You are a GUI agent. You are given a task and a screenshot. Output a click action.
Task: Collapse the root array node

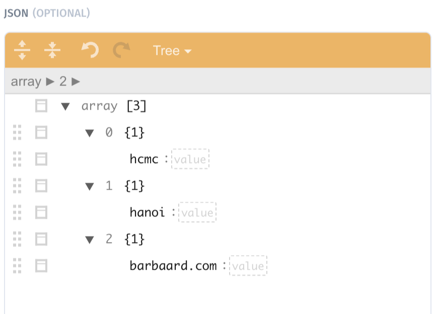pos(66,106)
